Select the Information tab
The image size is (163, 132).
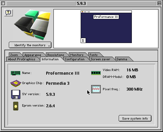click(50, 59)
